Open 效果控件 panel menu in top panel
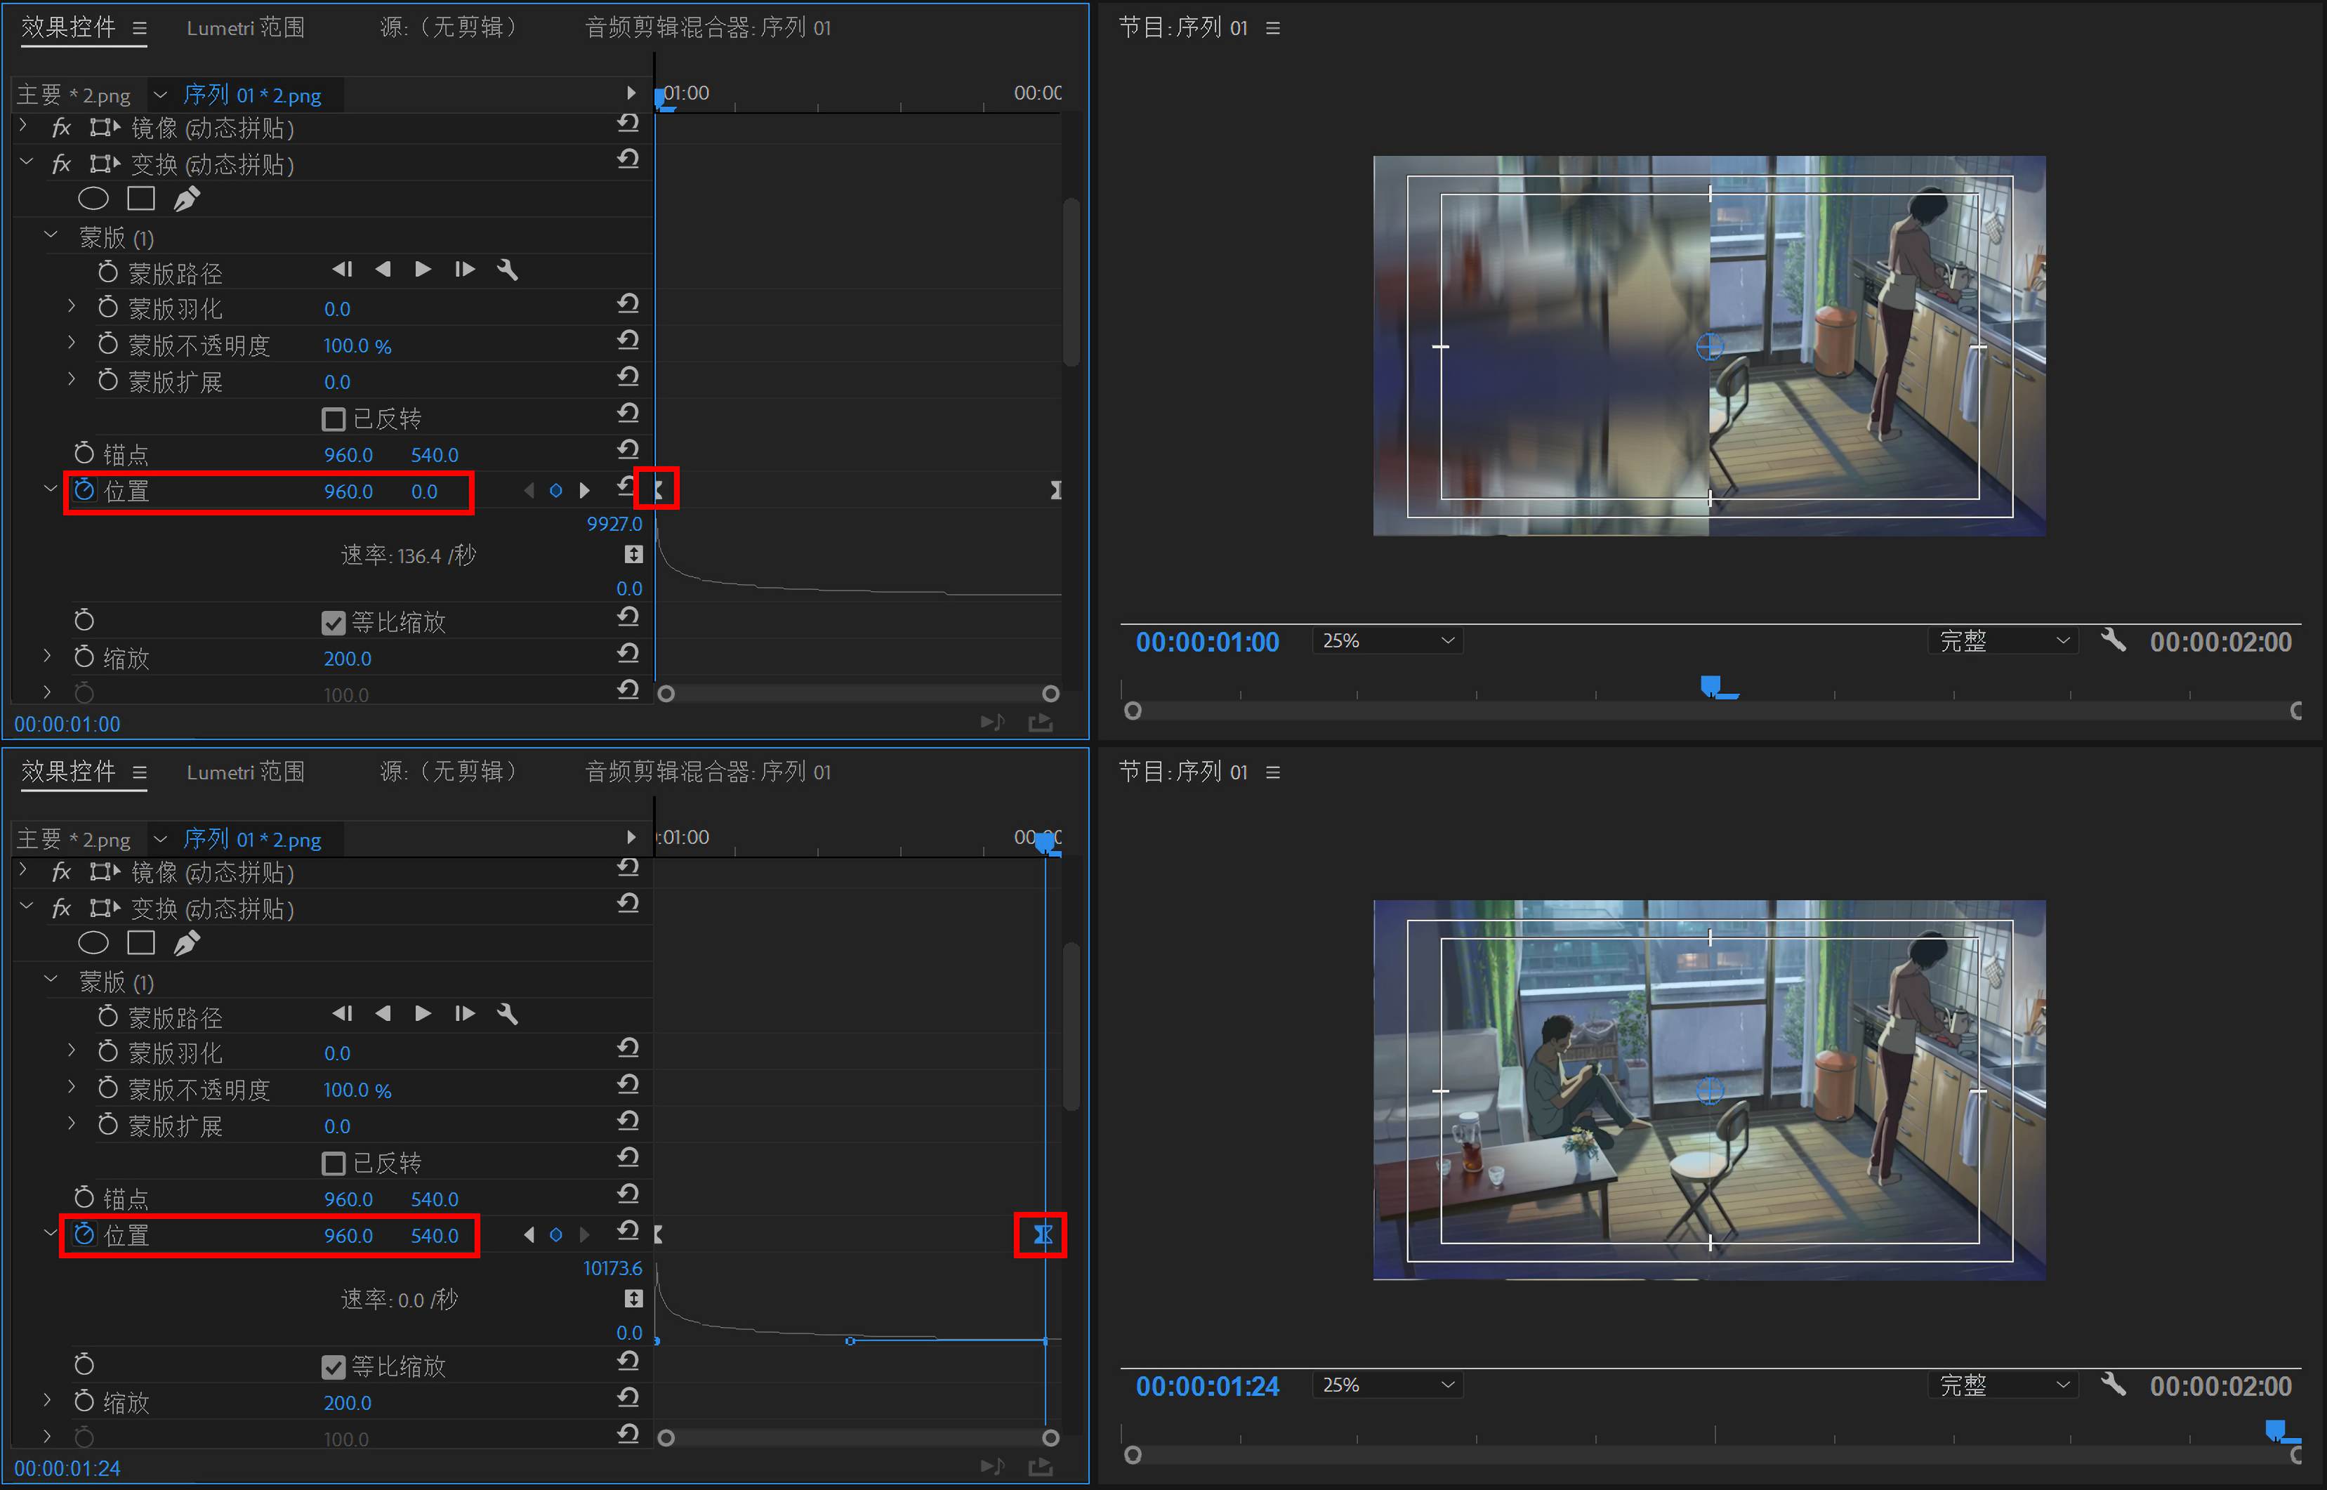The height and width of the screenshot is (1490, 2327). (x=139, y=28)
